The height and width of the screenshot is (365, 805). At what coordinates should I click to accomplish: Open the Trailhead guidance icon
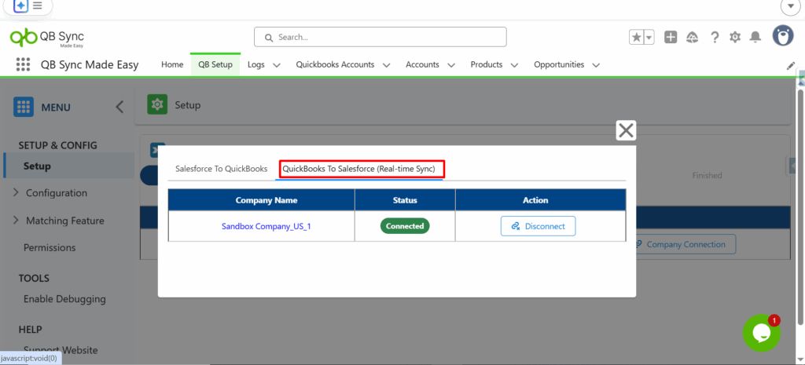(693, 37)
